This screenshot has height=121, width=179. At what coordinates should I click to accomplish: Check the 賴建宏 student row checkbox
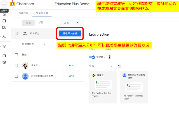pyautogui.click(x=17, y=66)
